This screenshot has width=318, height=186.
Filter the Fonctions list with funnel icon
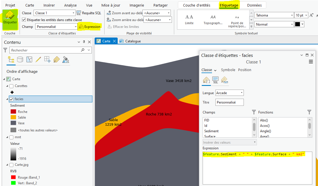(309, 112)
